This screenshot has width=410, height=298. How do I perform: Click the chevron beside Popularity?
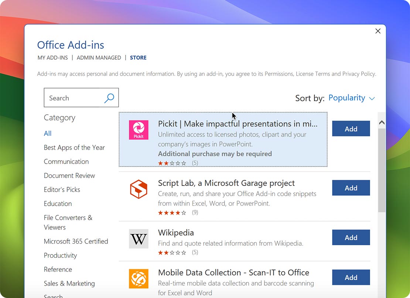pyautogui.click(x=372, y=98)
